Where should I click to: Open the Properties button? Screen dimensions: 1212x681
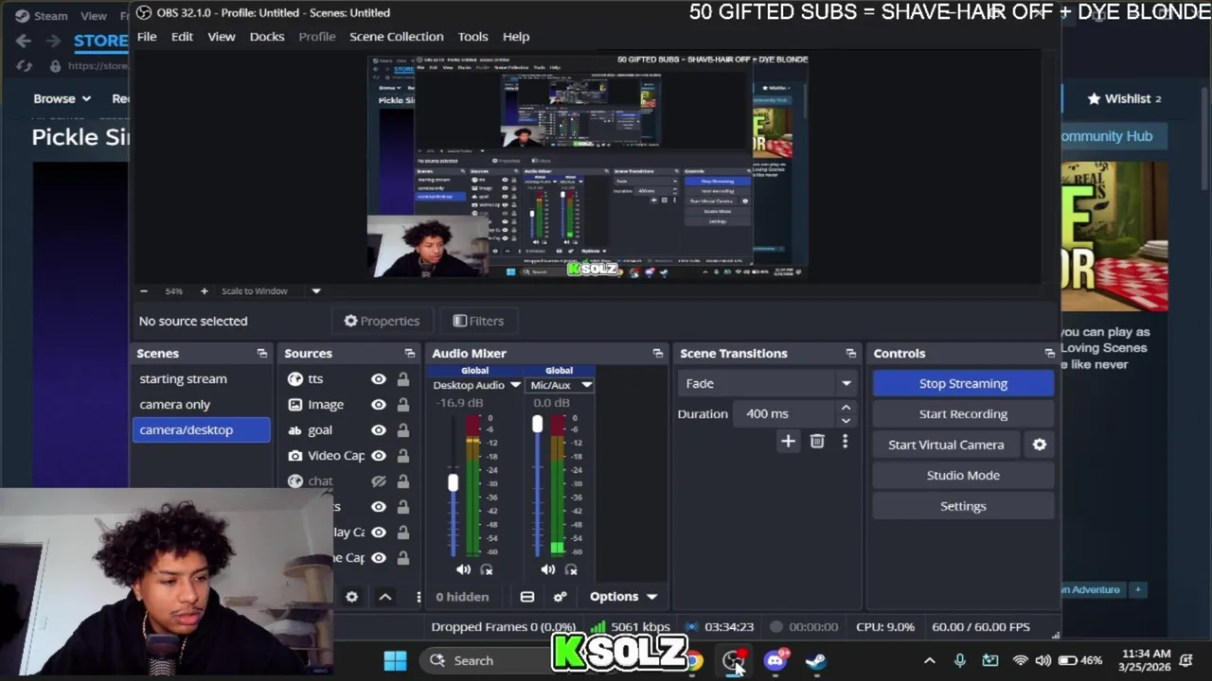click(382, 321)
